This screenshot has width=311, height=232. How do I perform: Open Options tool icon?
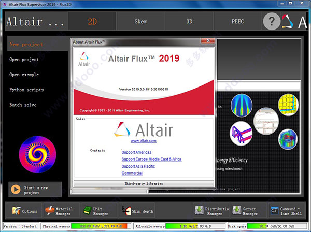click(x=16, y=211)
